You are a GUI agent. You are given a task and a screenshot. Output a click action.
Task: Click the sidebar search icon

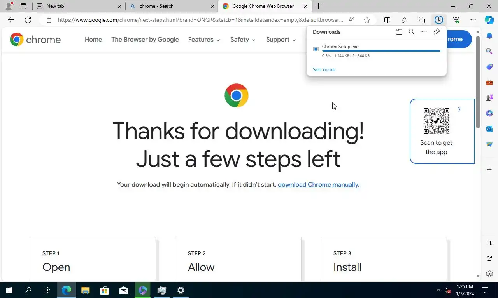[x=489, y=51]
